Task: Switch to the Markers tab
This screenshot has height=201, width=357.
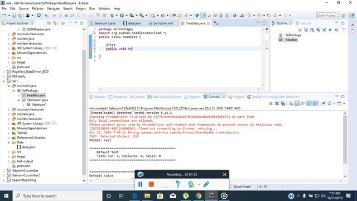Action: pos(98,97)
